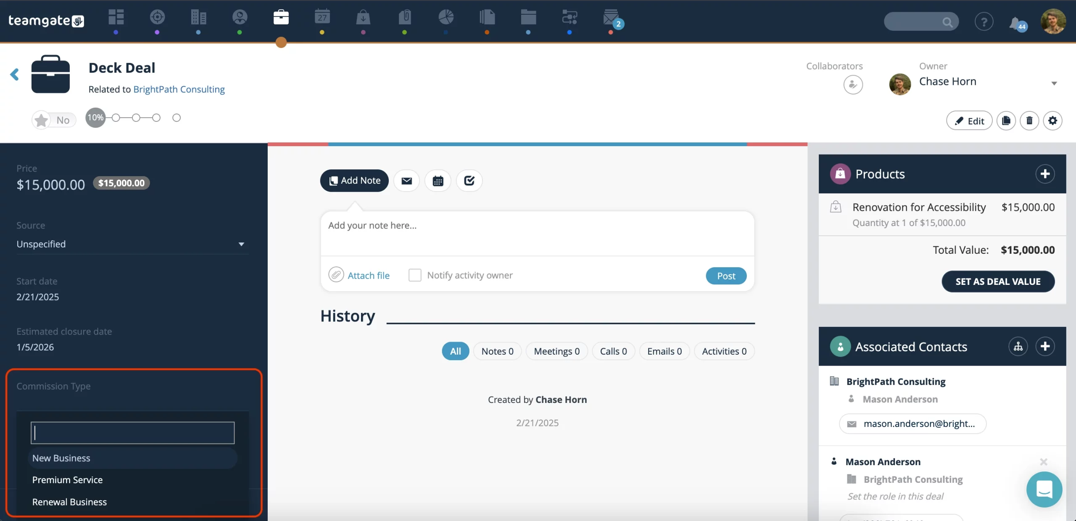Add a product with the plus icon
This screenshot has width=1076, height=521.
pyautogui.click(x=1045, y=174)
